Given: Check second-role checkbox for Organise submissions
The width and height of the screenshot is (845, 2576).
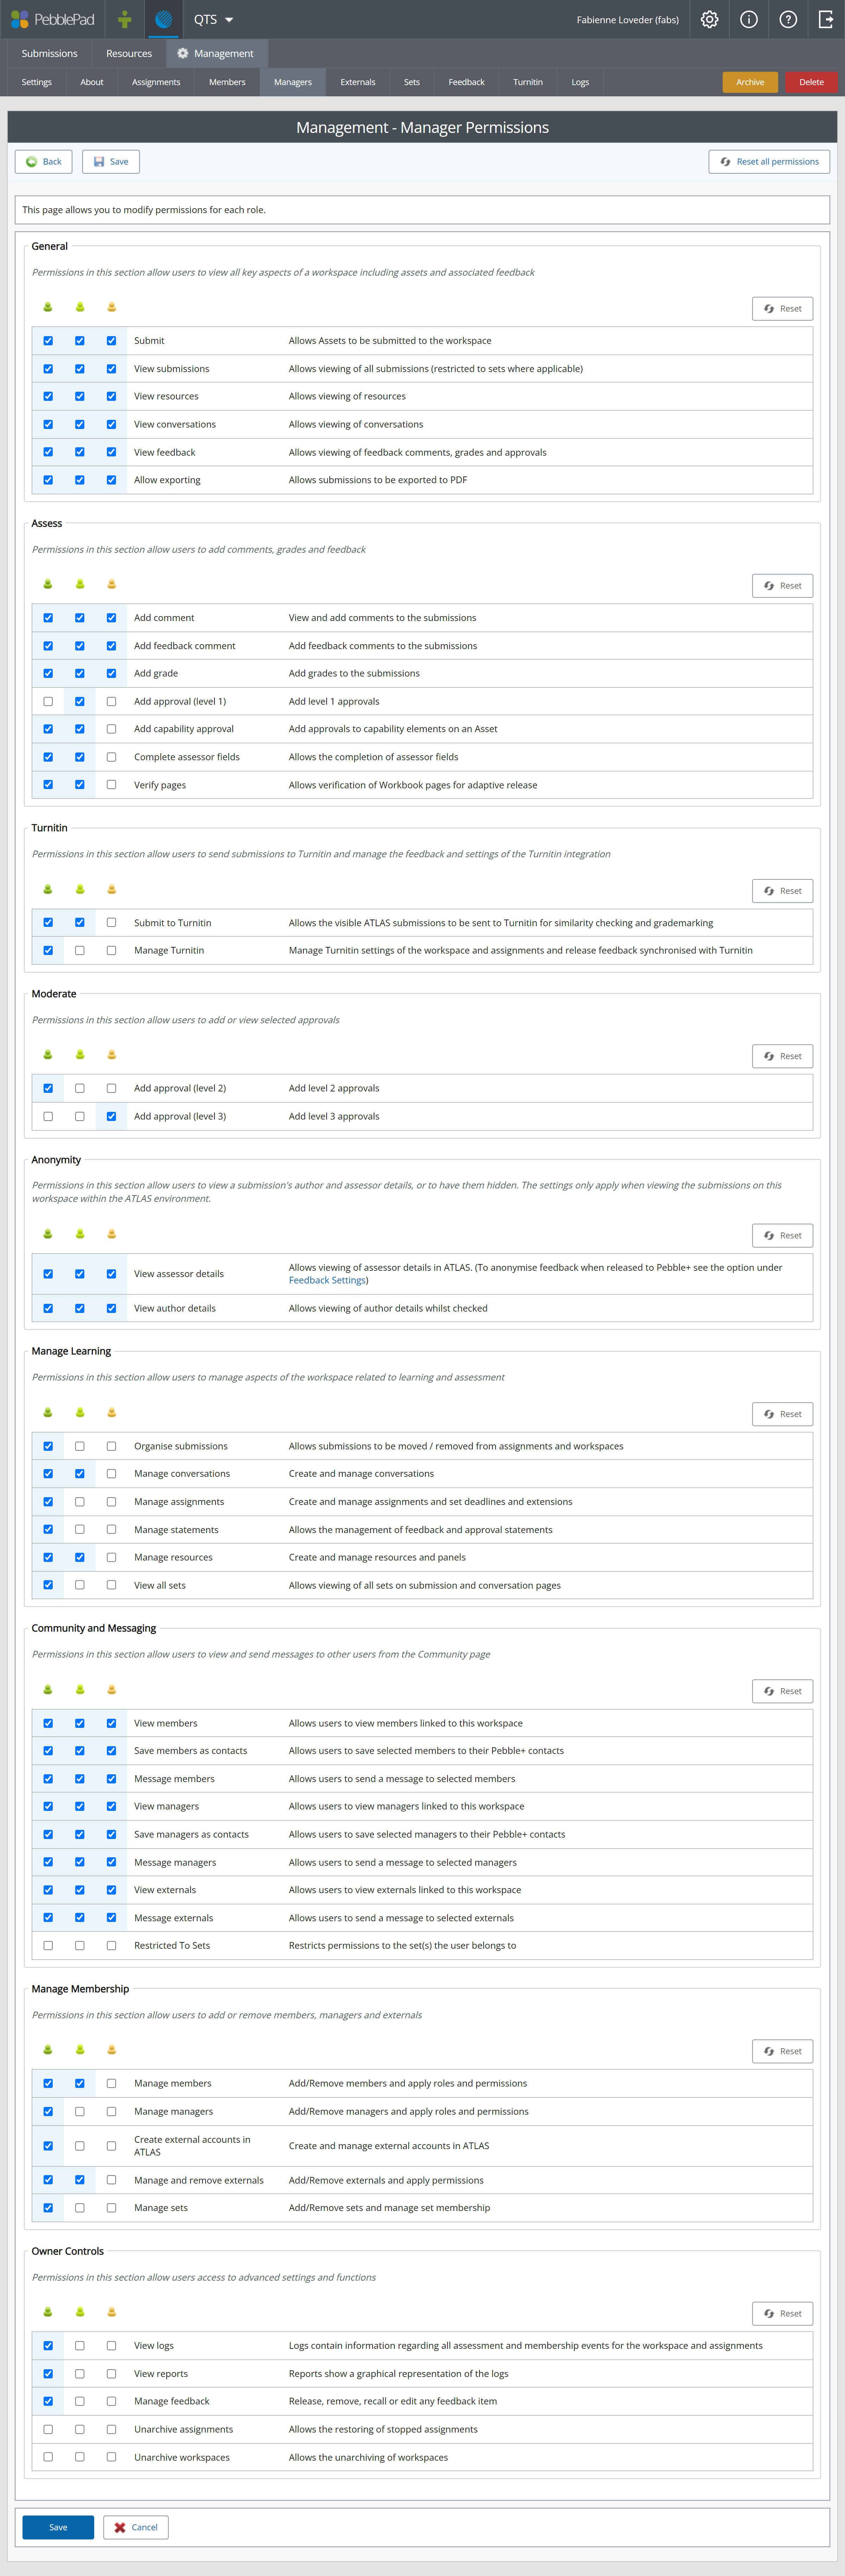Looking at the screenshot, I should point(80,1446).
